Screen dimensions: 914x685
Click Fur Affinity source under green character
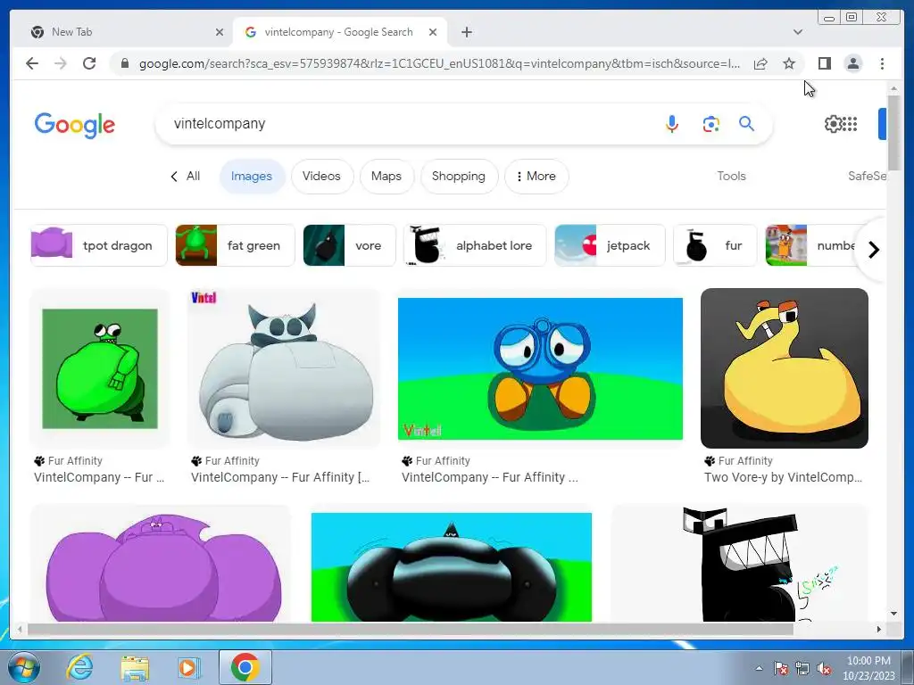click(68, 461)
